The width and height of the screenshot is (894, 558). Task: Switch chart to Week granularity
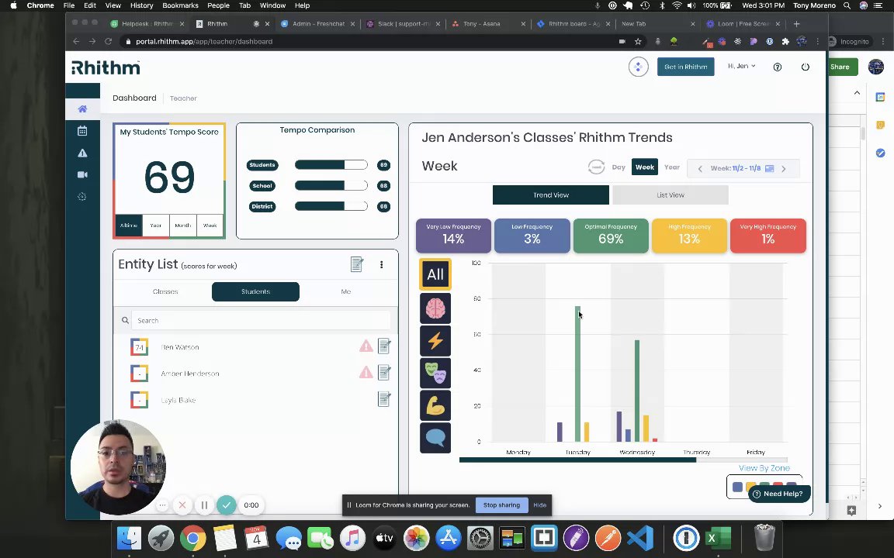645,167
